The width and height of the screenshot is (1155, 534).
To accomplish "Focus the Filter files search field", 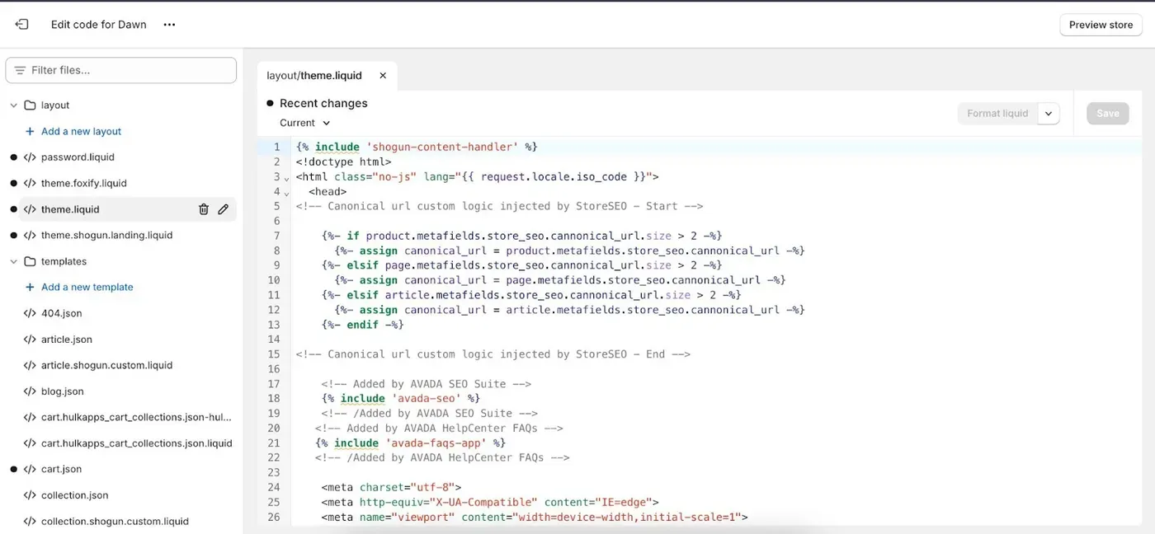I will point(121,70).
